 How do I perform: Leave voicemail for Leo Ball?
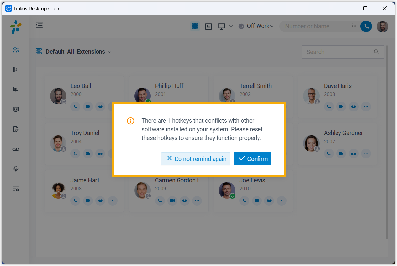pos(100,107)
